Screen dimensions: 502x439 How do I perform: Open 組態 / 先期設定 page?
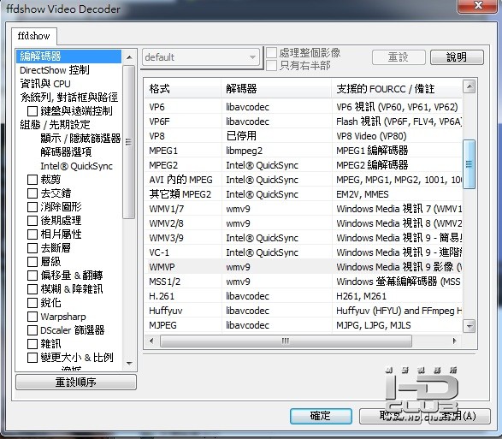click(55, 125)
